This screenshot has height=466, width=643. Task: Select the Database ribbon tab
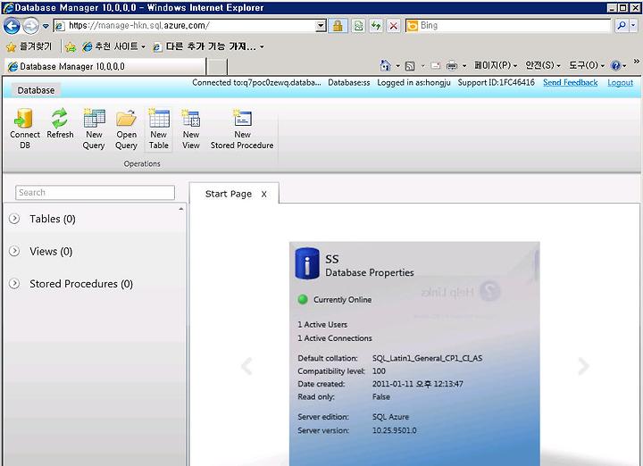[x=36, y=90]
